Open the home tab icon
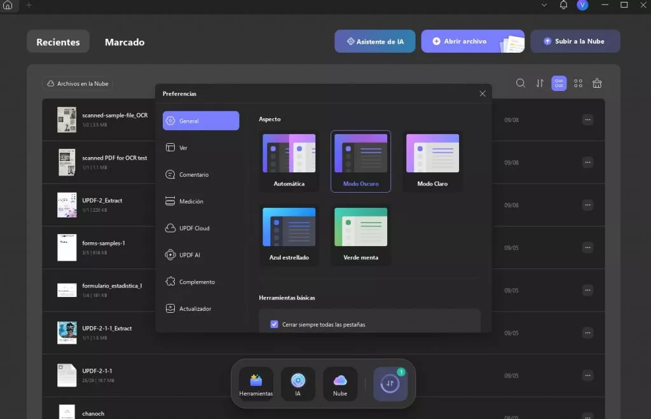 pos(8,5)
